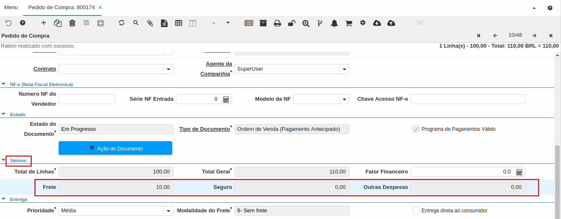
Task: Click the shopping cart icon
Action: coord(349,23)
